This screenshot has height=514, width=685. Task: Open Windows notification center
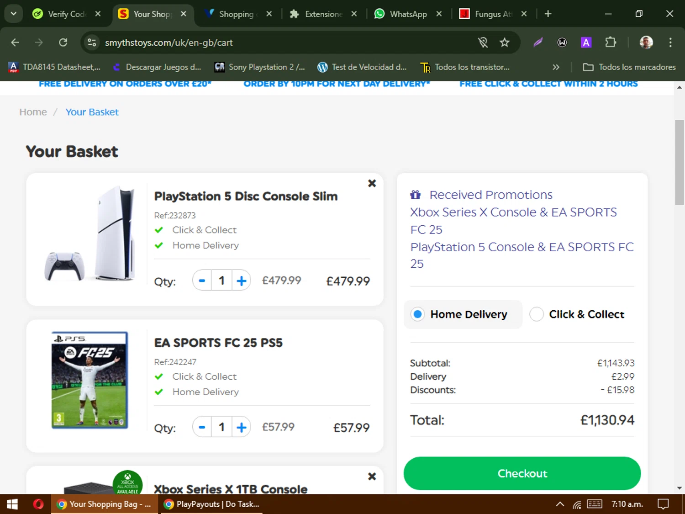coord(663,504)
